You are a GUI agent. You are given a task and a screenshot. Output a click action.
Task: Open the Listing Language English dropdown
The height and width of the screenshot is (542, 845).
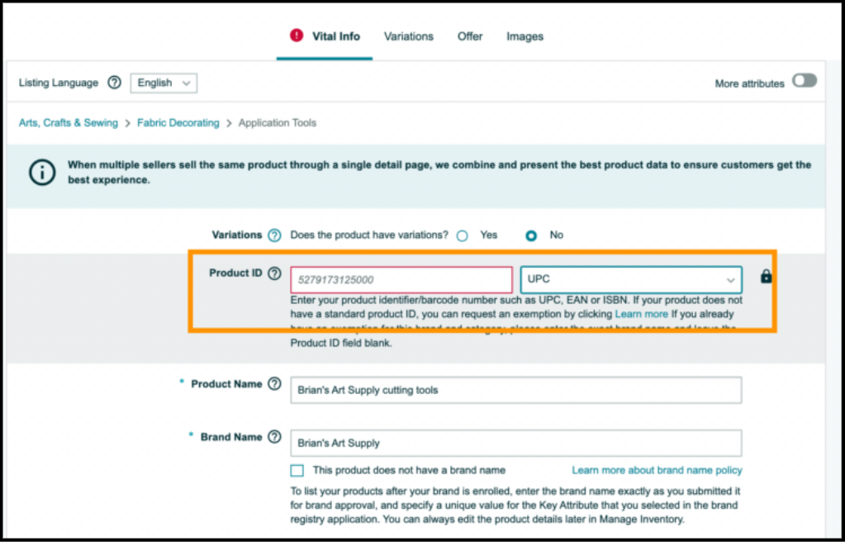click(164, 83)
